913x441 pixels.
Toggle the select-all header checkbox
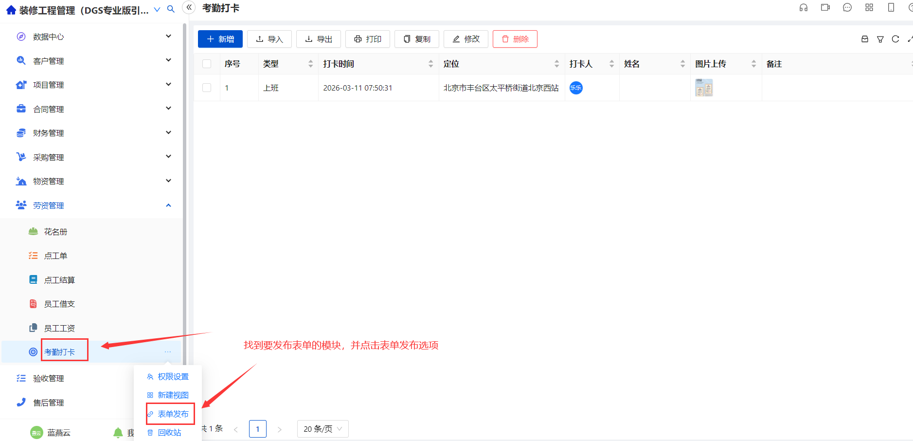point(207,64)
